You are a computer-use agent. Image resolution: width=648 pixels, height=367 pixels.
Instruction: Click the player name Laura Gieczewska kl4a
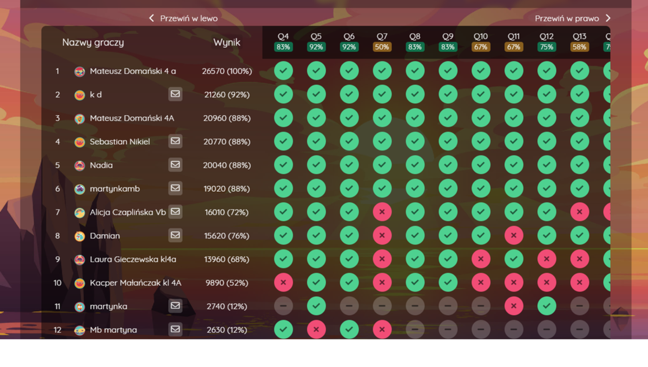coord(133,259)
